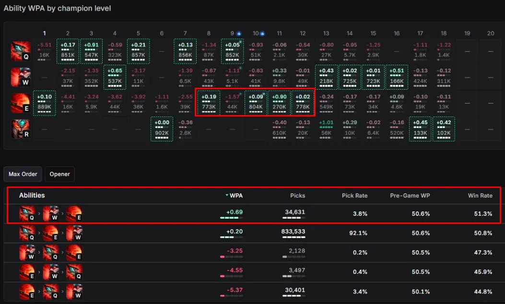Viewport: 505px width, 304px height.
Task: Sort by the Pre-Game WP column header
Action: (410, 196)
